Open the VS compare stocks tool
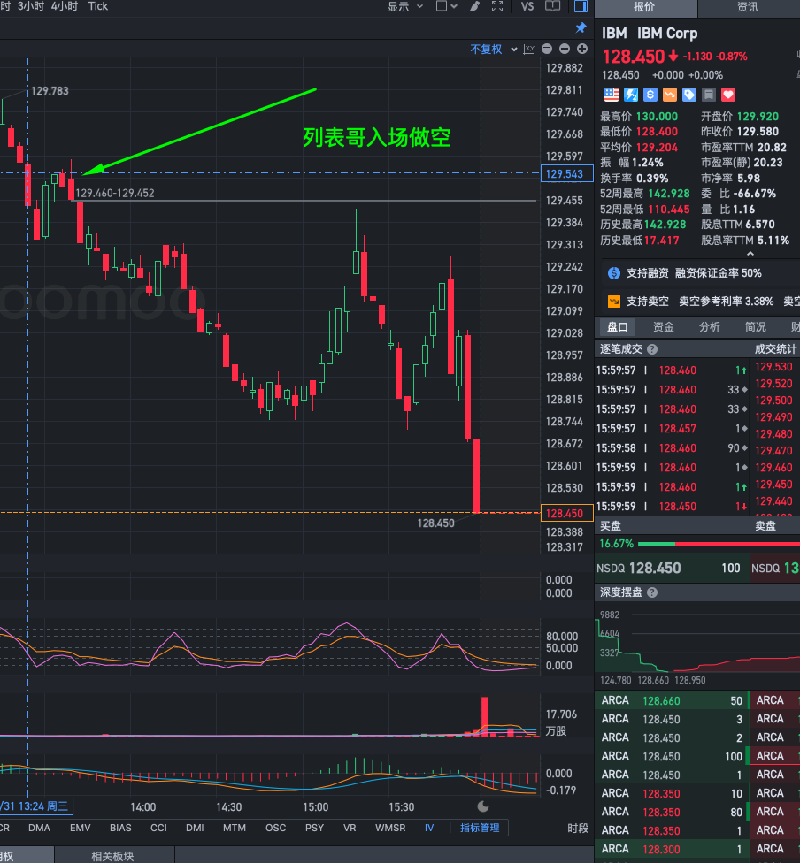Screen dimensions: 800x863 pos(527,6)
